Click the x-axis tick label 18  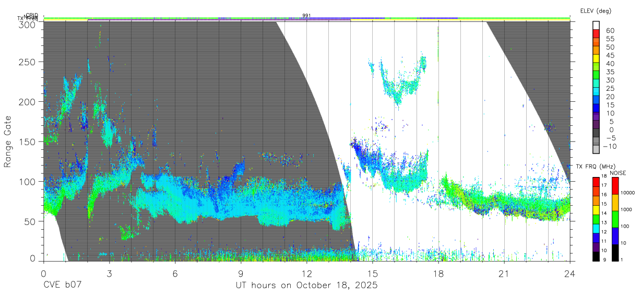[438, 274]
